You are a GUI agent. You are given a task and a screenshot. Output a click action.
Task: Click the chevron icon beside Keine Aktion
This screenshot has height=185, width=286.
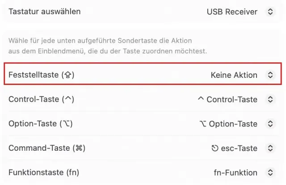[270, 75]
